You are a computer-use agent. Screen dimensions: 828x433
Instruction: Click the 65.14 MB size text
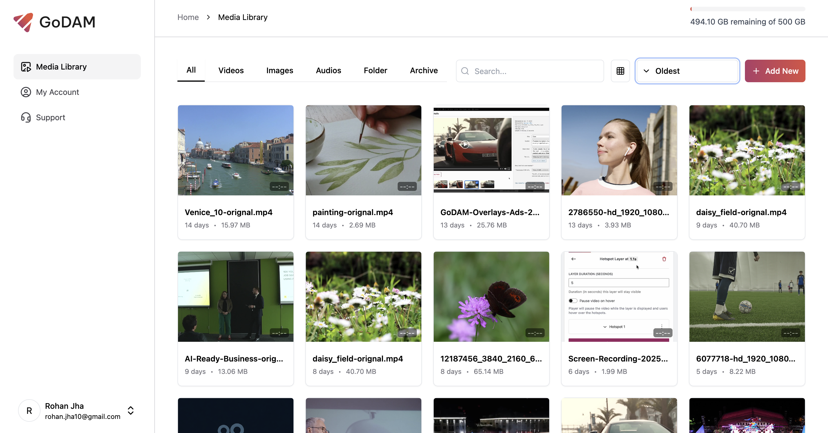(488, 372)
